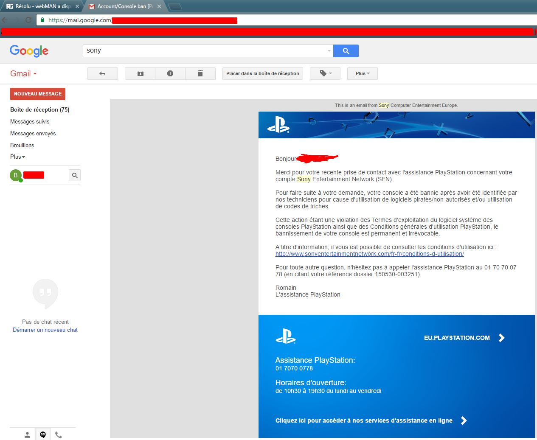Click the Google logo

(x=29, y=51)
